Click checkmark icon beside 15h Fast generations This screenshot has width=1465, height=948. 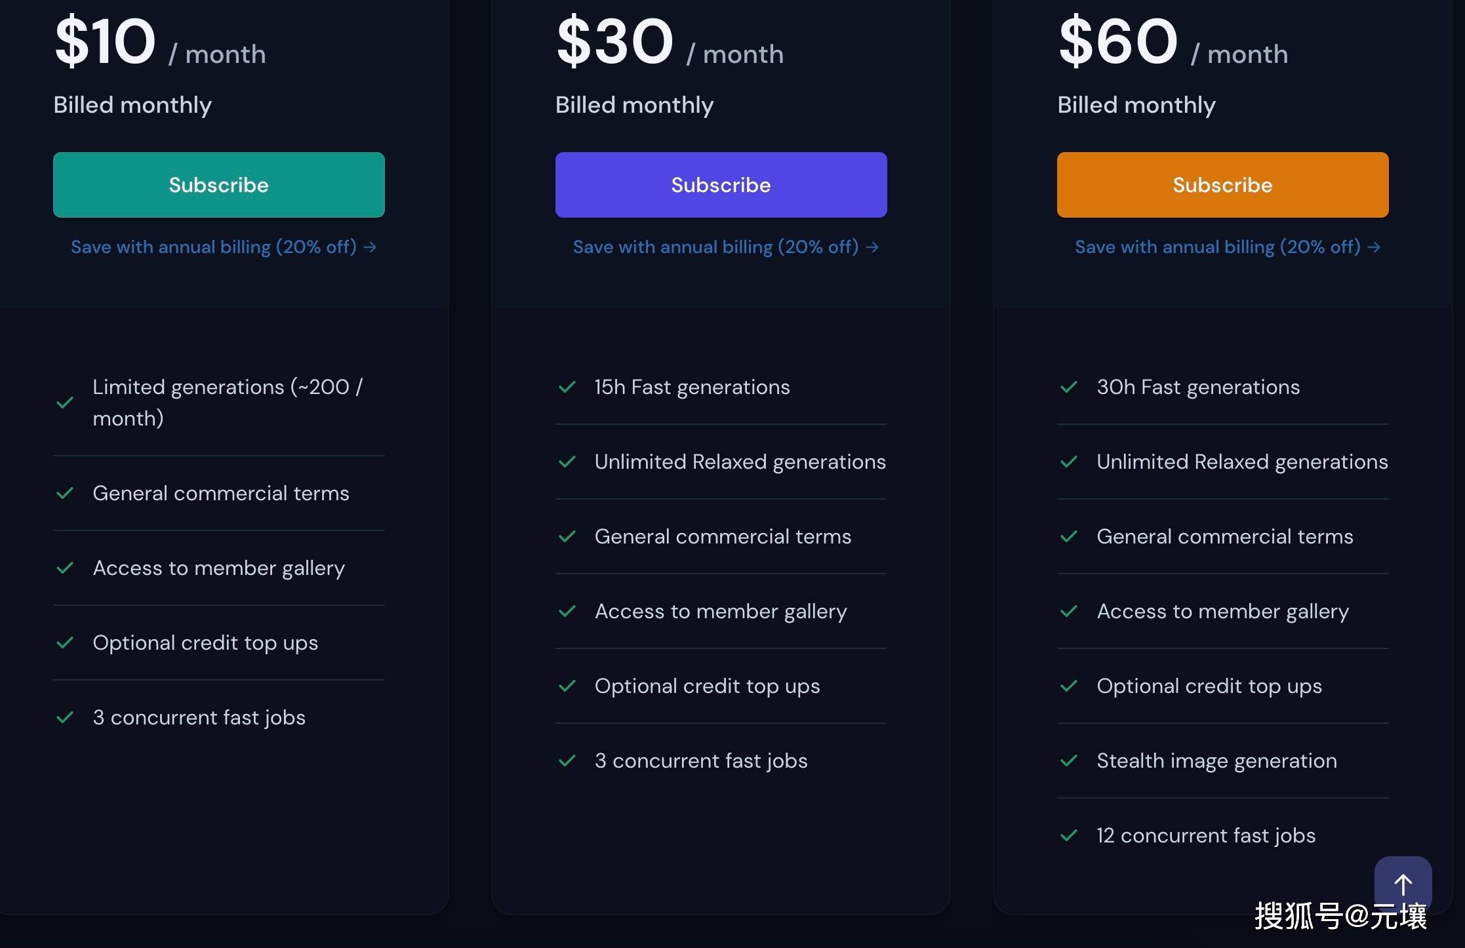click(x=567, y=387)
